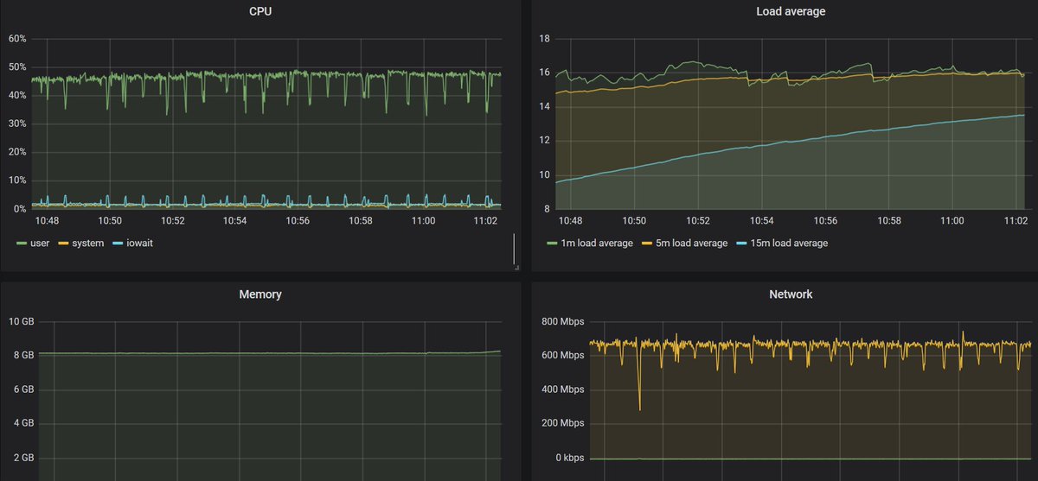Click the 10:56 time label under CPU chart
This screenshot has width=1038, height=481.
tap(298, 222)
